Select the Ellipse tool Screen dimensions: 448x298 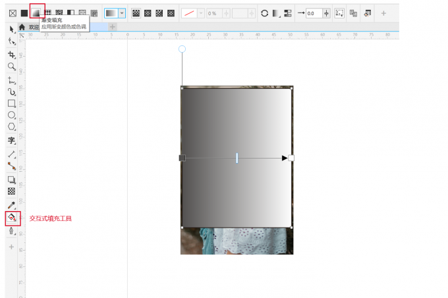coord(11,115)
